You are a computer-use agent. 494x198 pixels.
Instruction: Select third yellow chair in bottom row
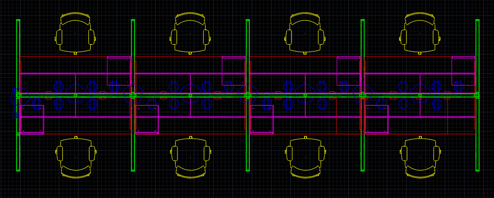pos(305,157)
